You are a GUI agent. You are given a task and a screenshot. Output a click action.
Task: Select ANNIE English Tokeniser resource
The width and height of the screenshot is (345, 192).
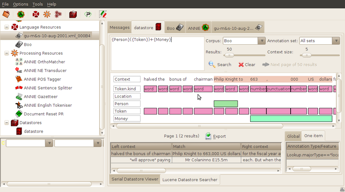click(x=48, y=105)
